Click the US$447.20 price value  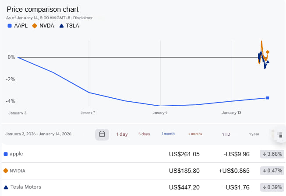tap(184, 187)
